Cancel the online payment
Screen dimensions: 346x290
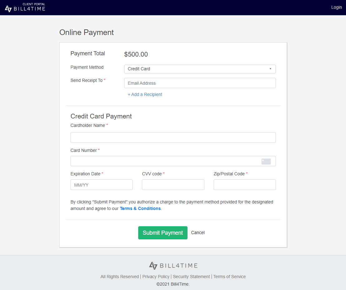tap(198, 232)
